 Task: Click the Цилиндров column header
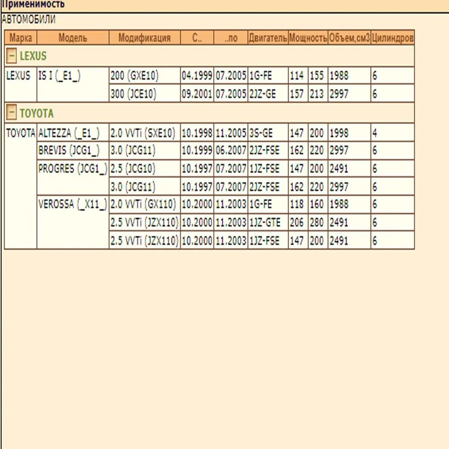click(x=392, y=38)
